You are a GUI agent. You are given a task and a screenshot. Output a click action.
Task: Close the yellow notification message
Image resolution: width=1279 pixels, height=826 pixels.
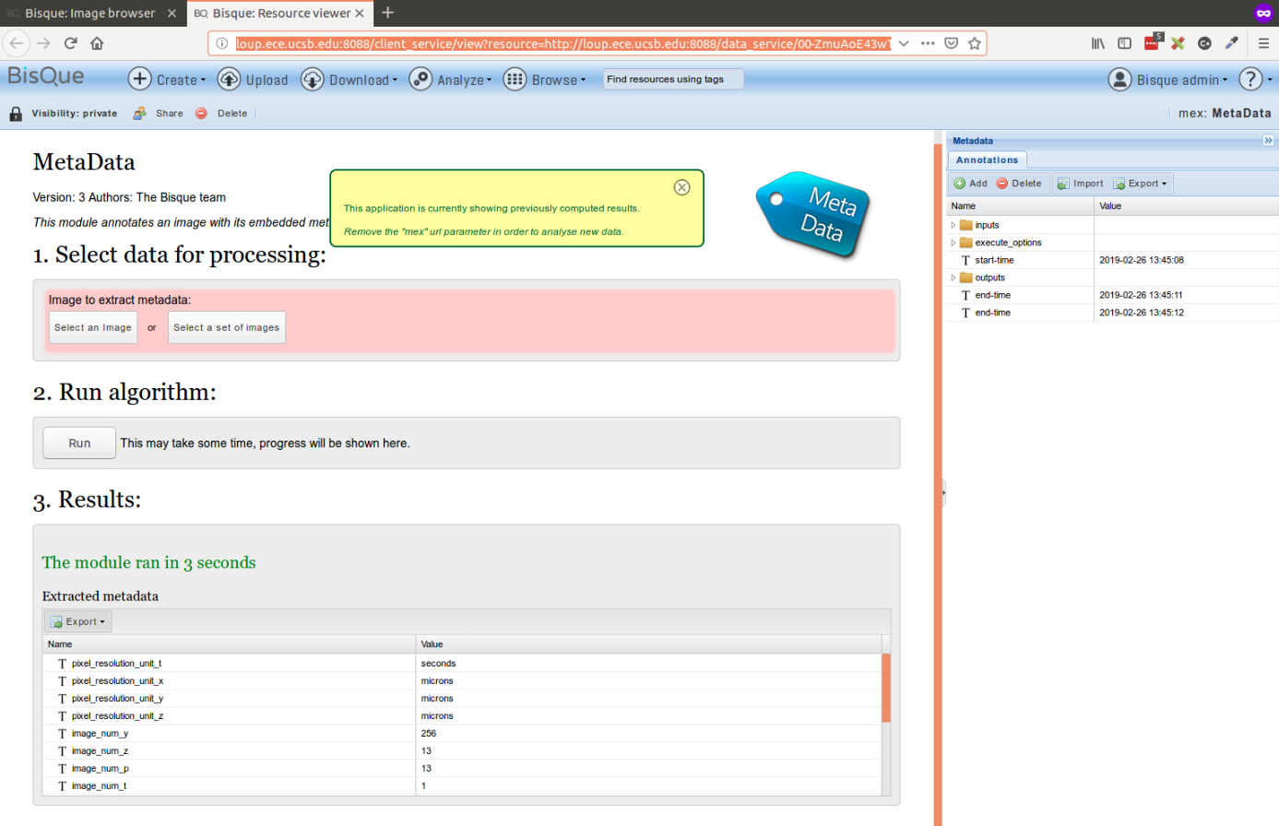pos(681,187)
